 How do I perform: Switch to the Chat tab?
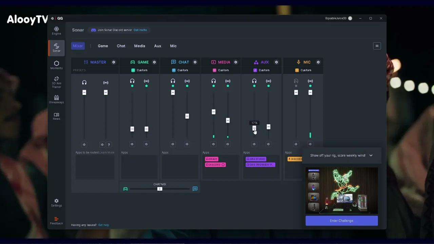(121, 46)
